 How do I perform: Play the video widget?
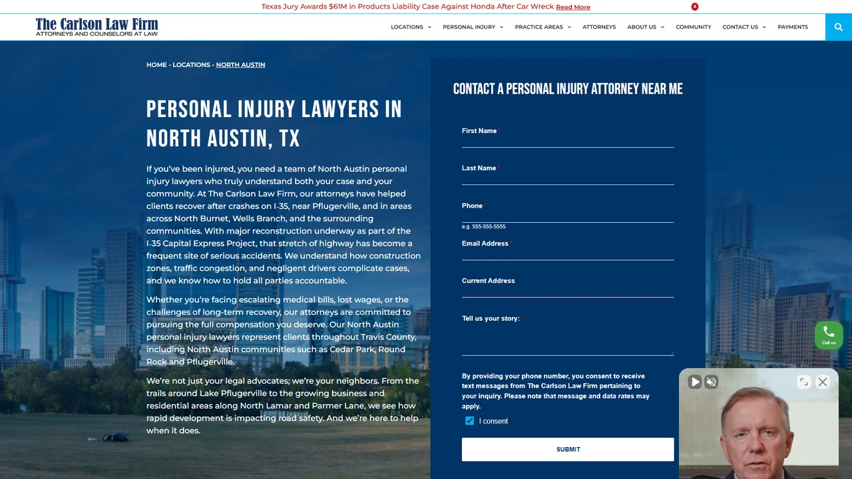click(x=695, y=382)
